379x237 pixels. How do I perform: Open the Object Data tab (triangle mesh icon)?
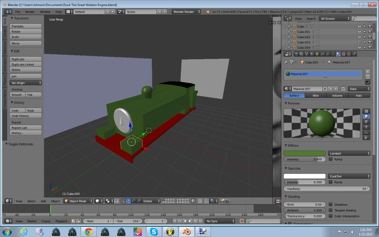click(333, 54)
